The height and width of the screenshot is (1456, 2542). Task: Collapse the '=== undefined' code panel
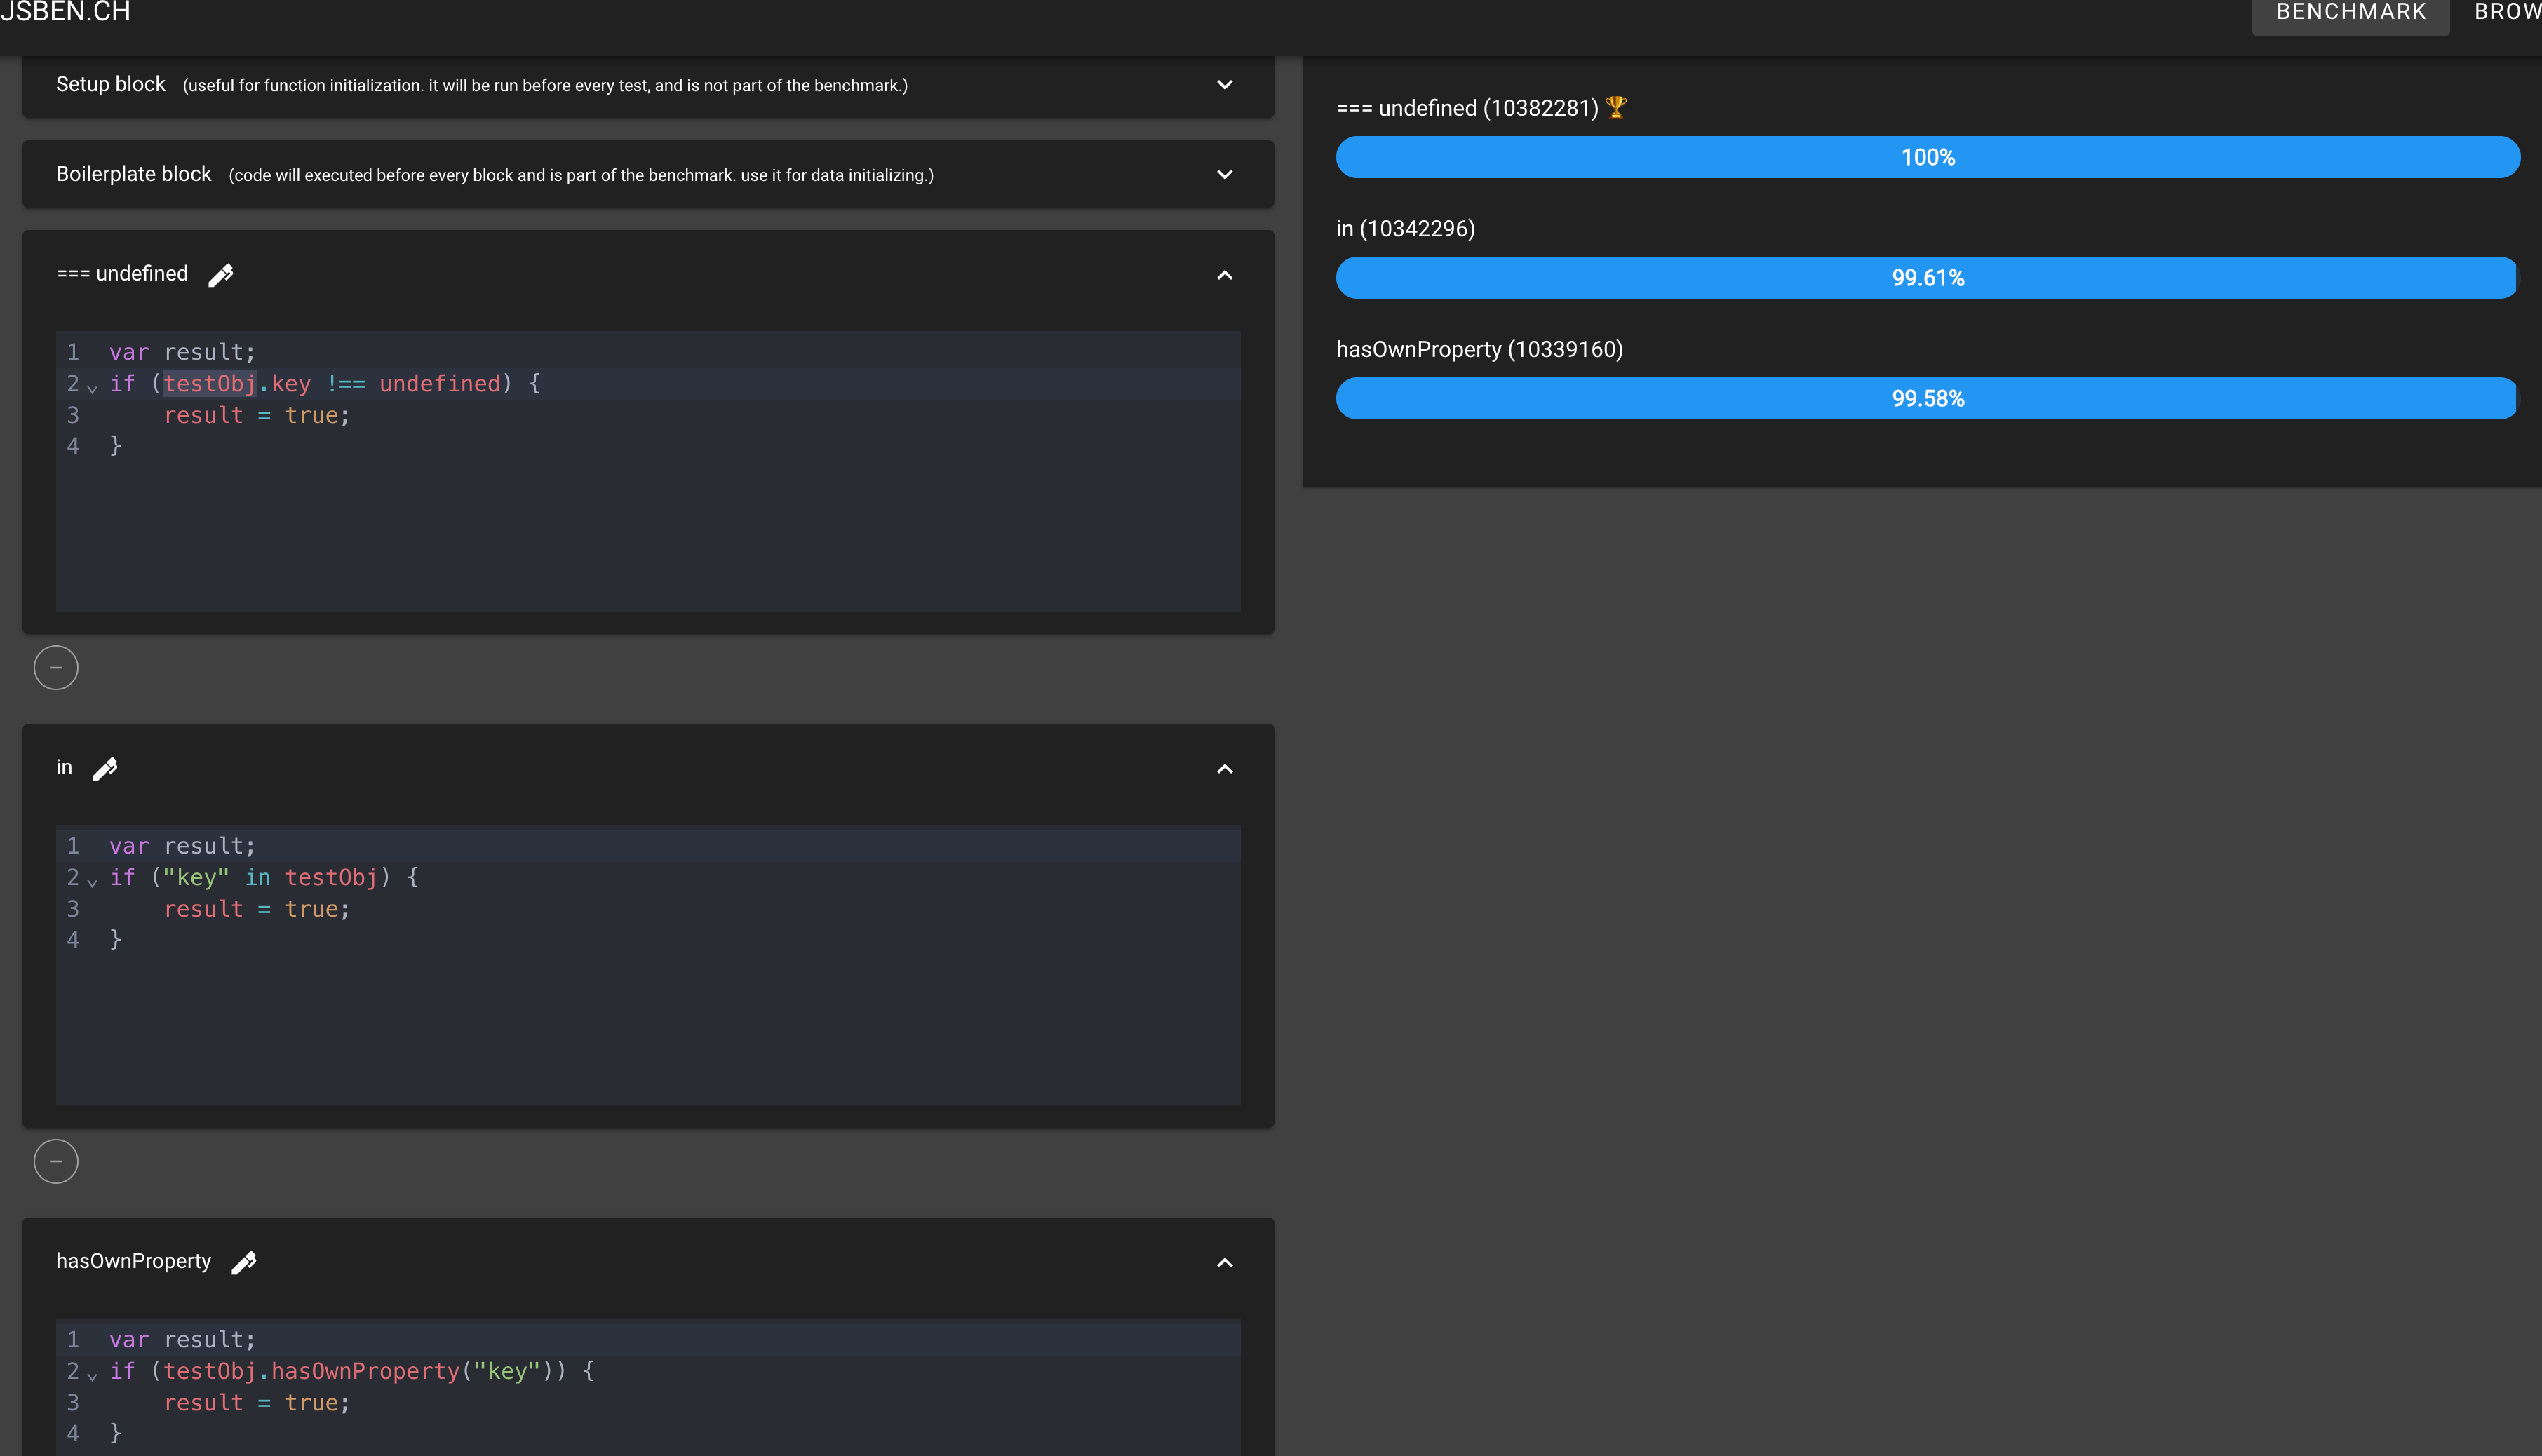(x=1224, y=275)
